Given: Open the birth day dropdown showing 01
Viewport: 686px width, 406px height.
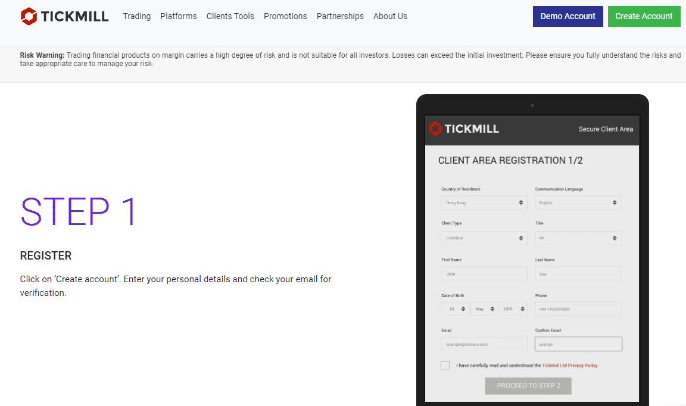Looking at the screenshot, I should 455,309.
